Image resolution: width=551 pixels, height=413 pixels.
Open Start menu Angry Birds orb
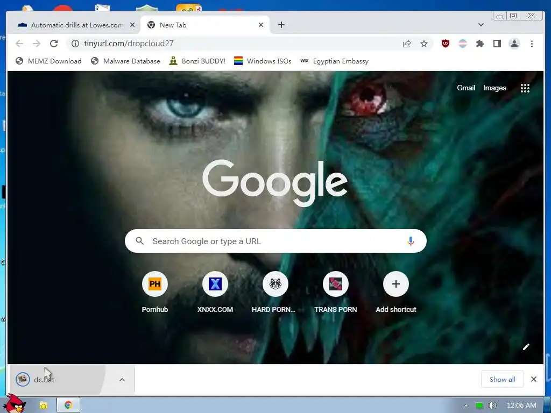click(x=14, y=404)
